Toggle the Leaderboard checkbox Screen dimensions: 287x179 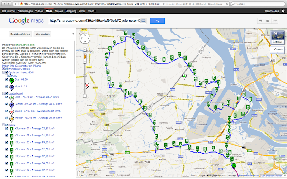click(x=7, y=93)
